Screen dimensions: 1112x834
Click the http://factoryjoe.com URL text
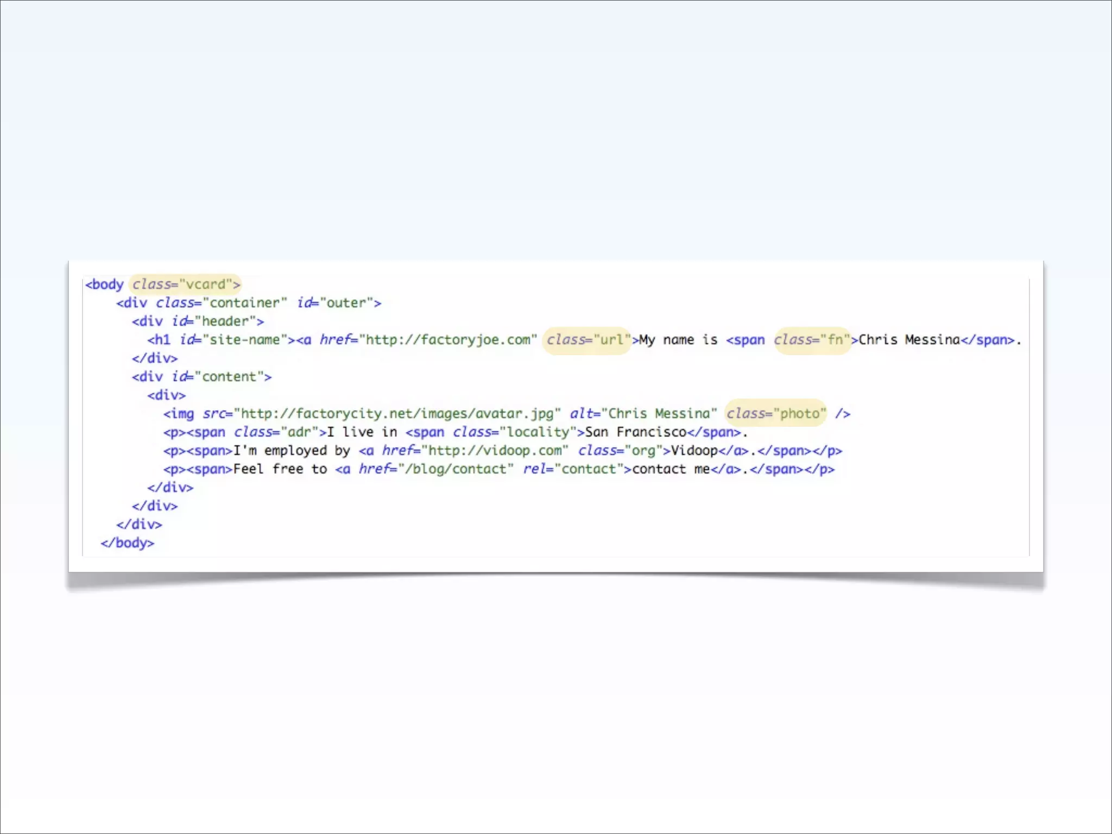pyautogui.click(x=448, y=340)
